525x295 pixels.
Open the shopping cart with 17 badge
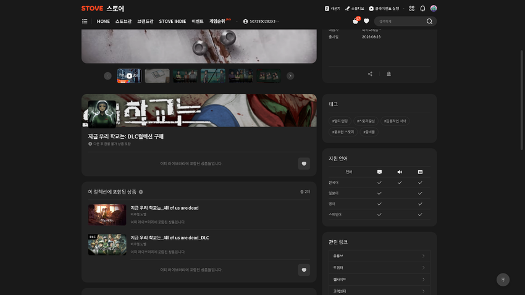(x=356, y=21)
